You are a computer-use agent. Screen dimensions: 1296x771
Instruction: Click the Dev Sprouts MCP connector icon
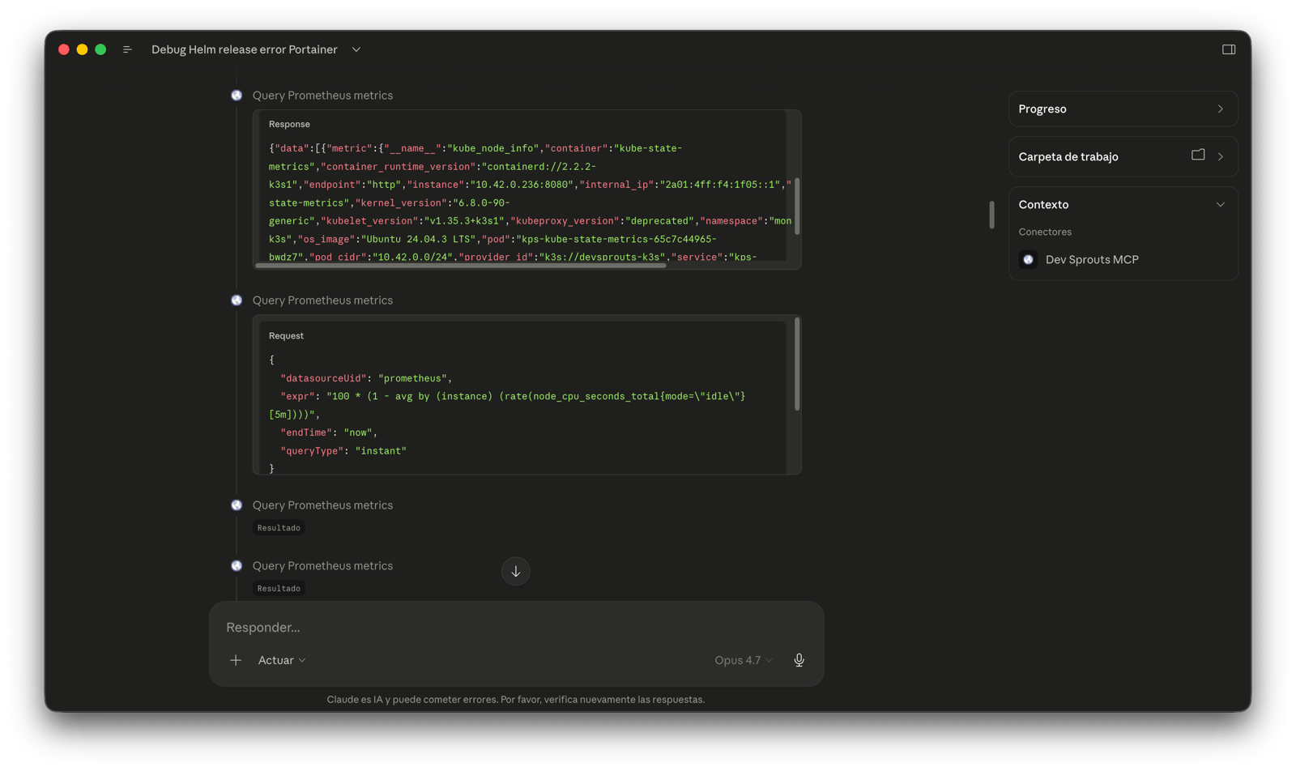point(1028,259)
